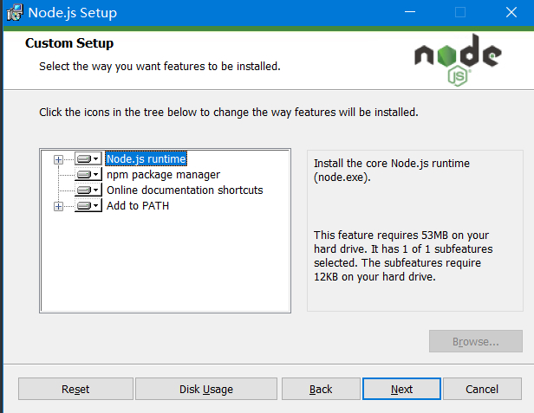Expand the Node.js runtime tree node
Screen dimensions: 534x413
coord(59,159)
